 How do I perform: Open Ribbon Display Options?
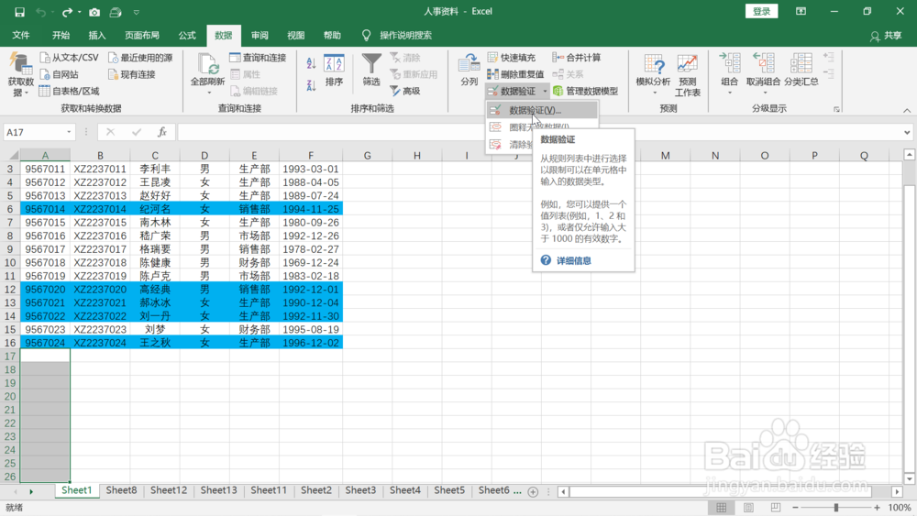point(801,11)
